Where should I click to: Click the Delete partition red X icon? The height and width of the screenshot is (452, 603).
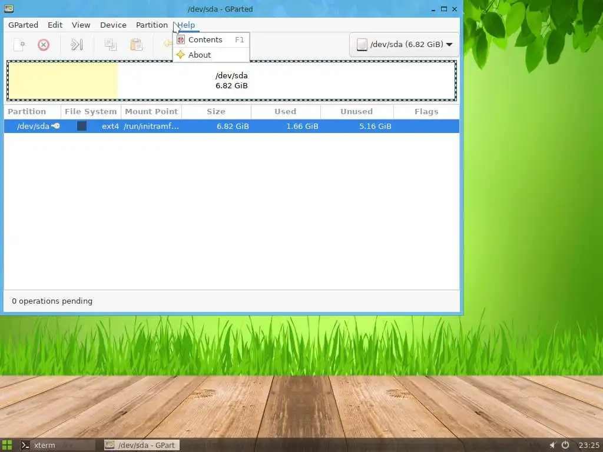tap(44, 45)
